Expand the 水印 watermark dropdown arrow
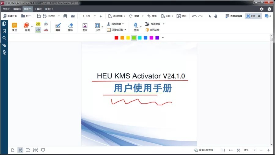Screen dimensions: 275x155 point(102,27)
